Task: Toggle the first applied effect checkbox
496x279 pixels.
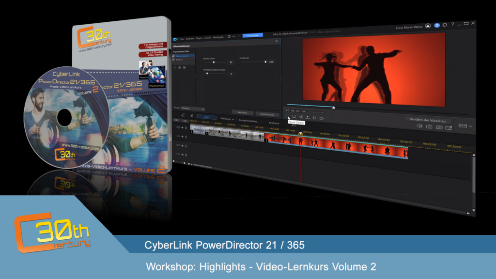Action: (x=173, y=56)
